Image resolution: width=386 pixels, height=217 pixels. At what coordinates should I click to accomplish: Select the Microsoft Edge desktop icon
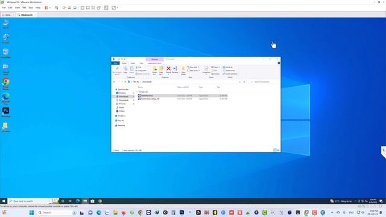5,98
